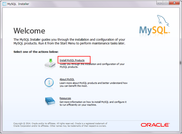Open the Resources link
182x134 pixels.
[x=65, y=98]
